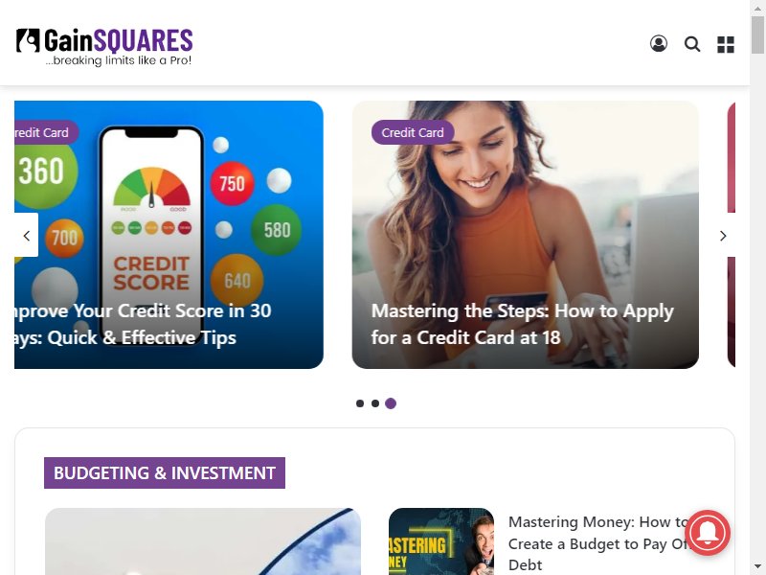766x575 pixels.
Task: Click the scrollbar down arrow
Action: click(x=757, y=567)
